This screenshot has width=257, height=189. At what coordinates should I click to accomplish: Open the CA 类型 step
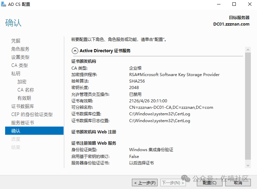coord(19,65)
